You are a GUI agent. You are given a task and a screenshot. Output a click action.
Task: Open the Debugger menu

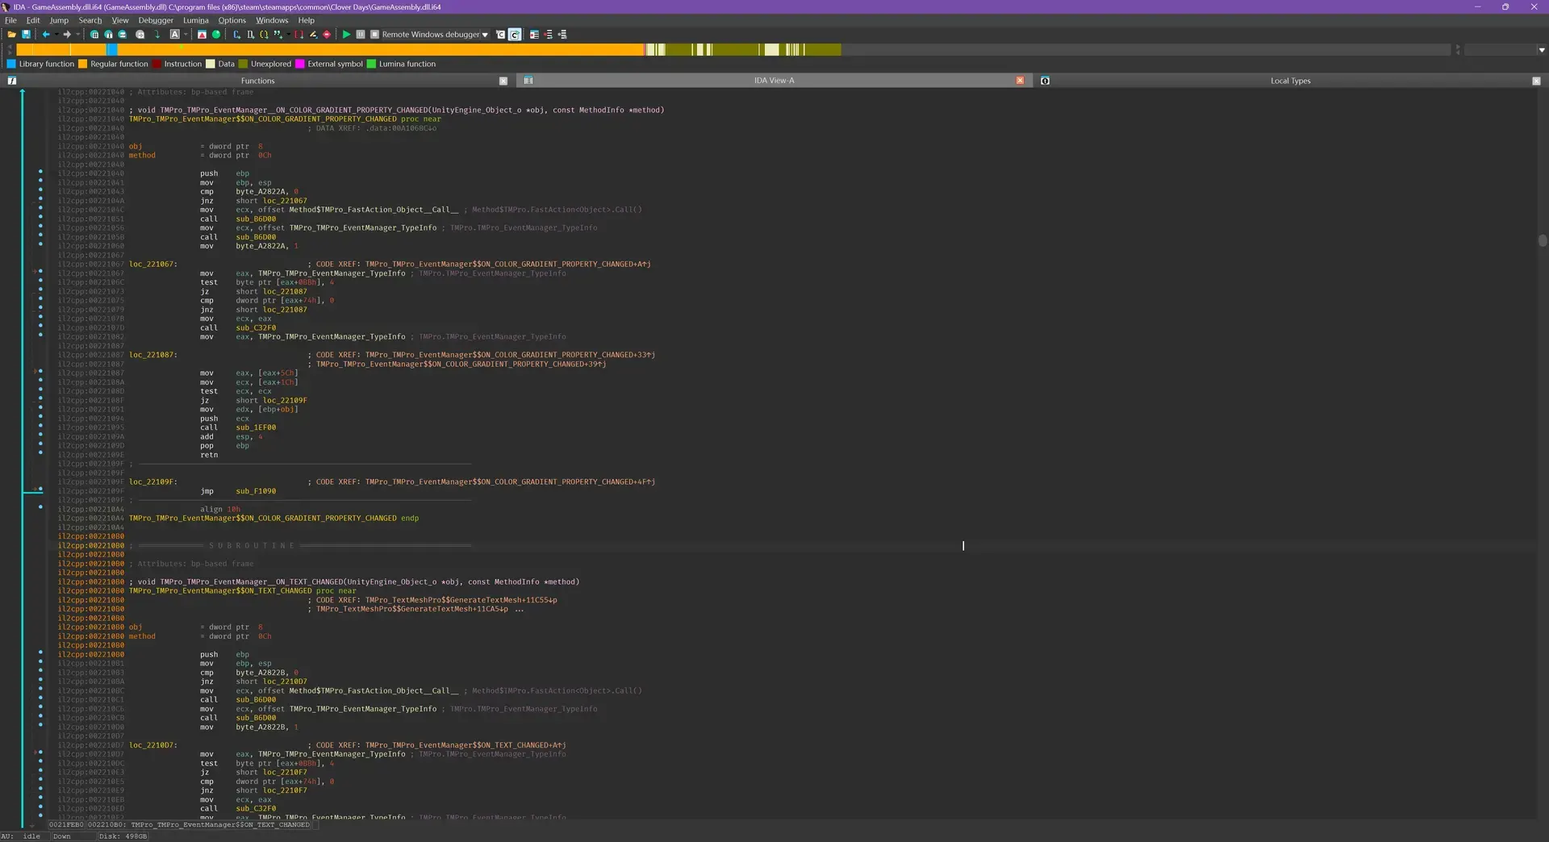click(156, 20)
